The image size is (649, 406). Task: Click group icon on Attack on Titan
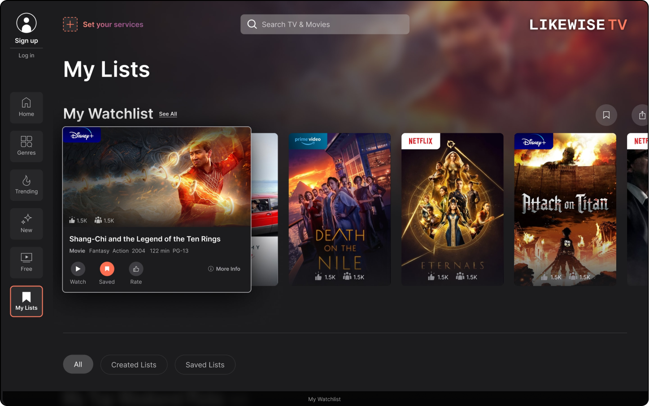[x=573, y=277]
